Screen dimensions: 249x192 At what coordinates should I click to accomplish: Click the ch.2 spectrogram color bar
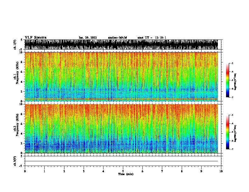227,132
